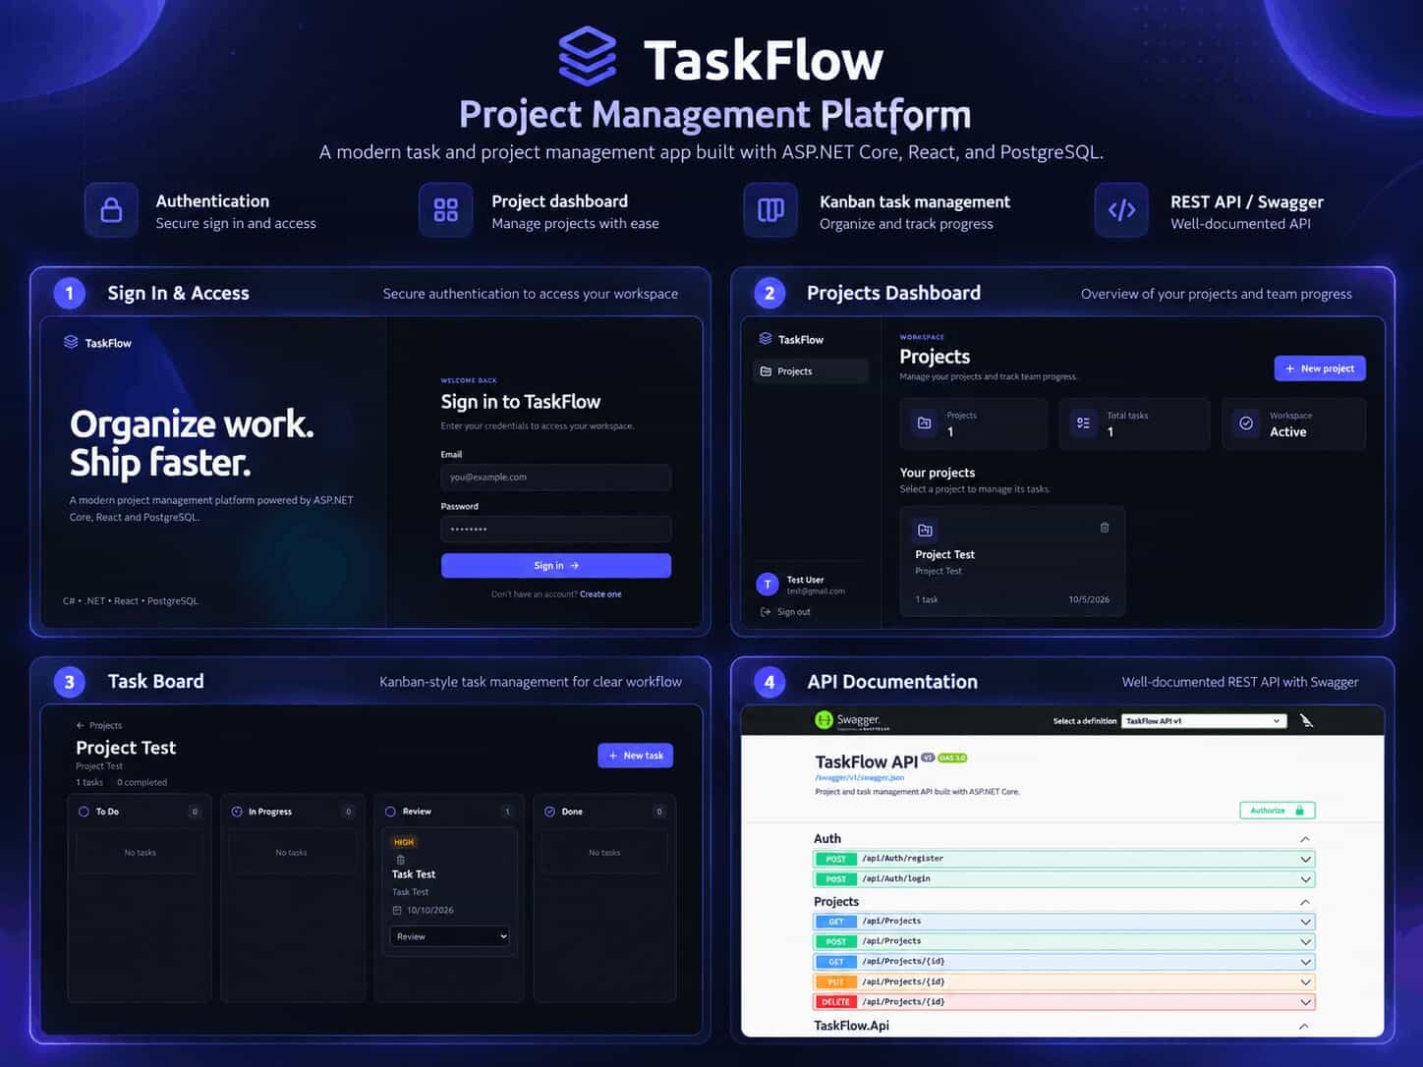Screen dimensions: 1423x1067
Task: Open the Select a definition dropdown
Action: click(1204, 721)
